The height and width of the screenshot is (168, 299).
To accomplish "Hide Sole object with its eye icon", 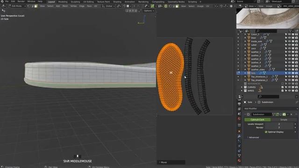I will coord(290,73).
